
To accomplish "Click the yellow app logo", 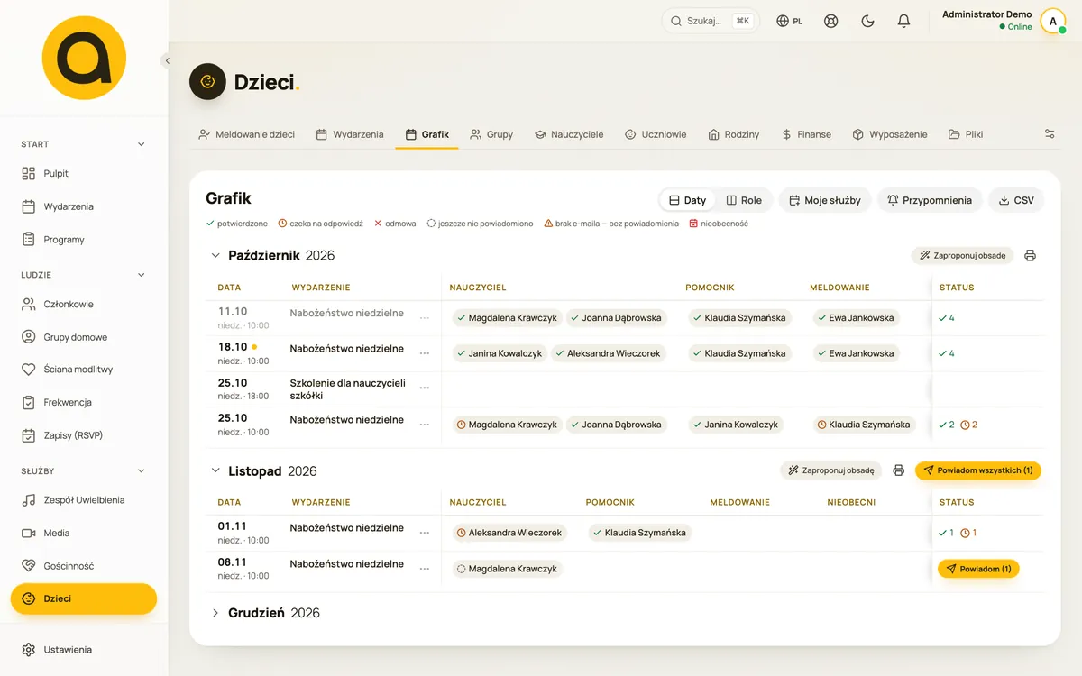I will click(84, 58).
